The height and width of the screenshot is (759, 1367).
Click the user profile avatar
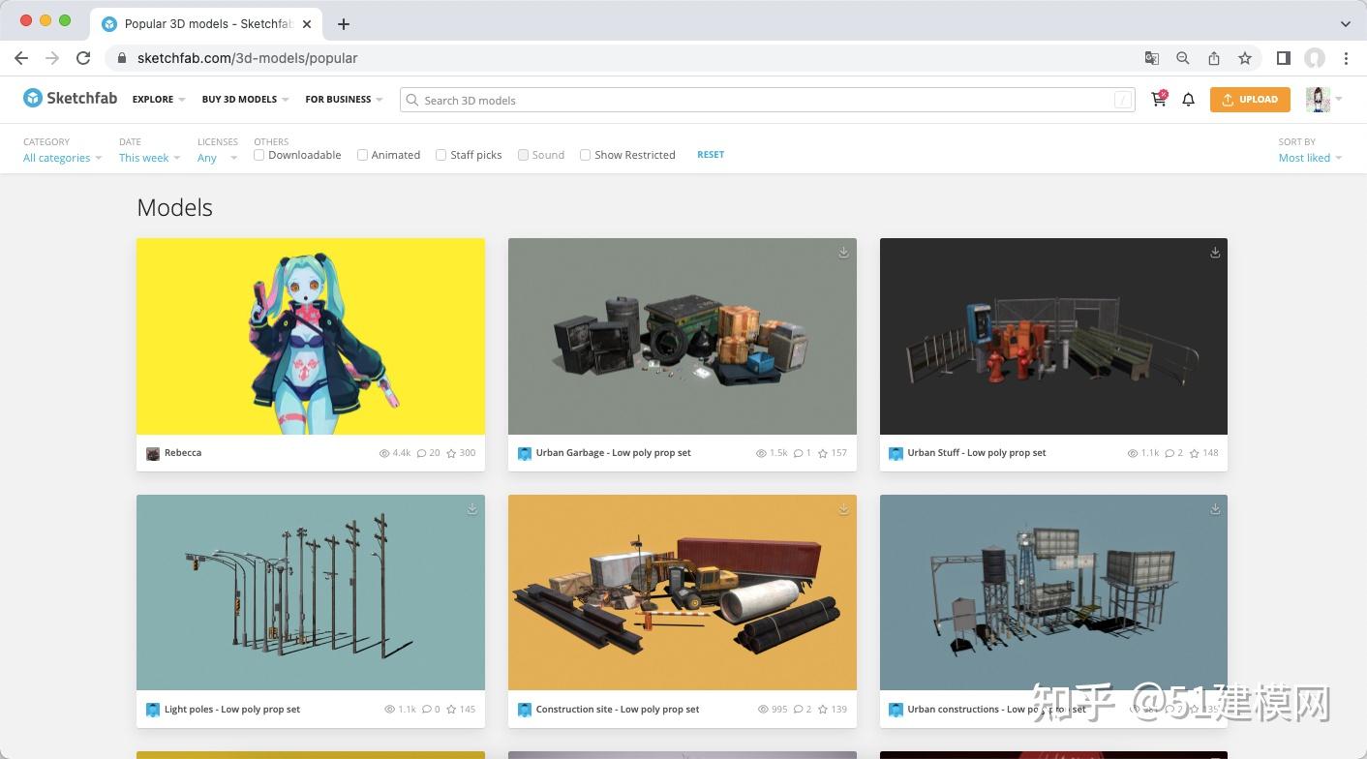[x=1318, y=99]
